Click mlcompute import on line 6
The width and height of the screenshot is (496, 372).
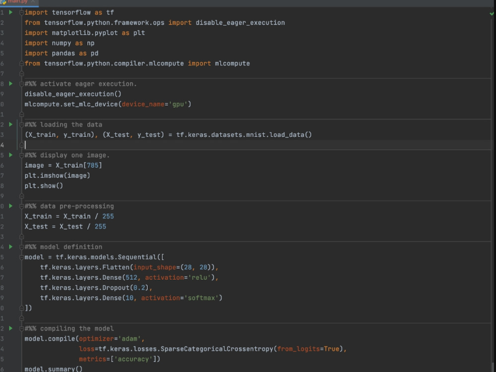[232, 63]
